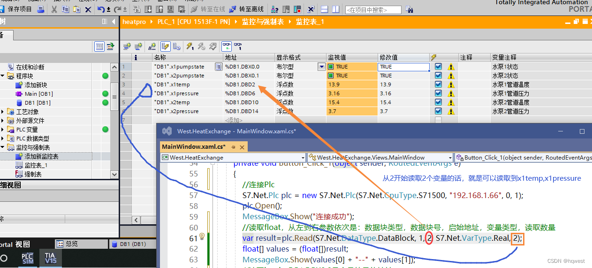The width and height of the screenshot is (592, 268).
Task: Open display format dropdown for x1pumpstate row
Action: (322, 67)
